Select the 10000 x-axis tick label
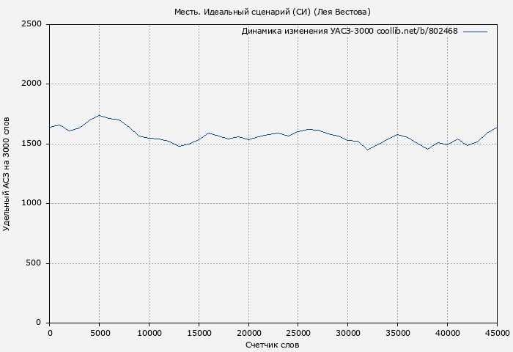 (149, 332)
